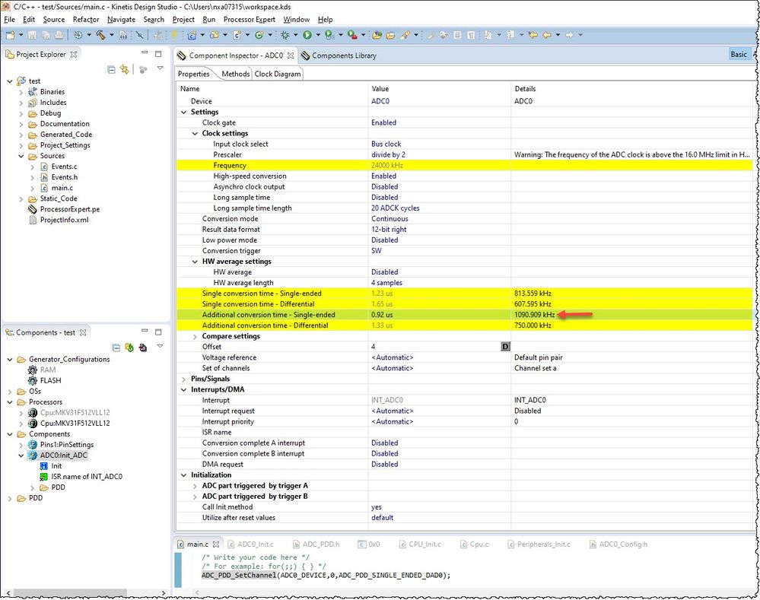Click the green Run toolbar button
The image size is (760, 600).
[x=307, y=35]
